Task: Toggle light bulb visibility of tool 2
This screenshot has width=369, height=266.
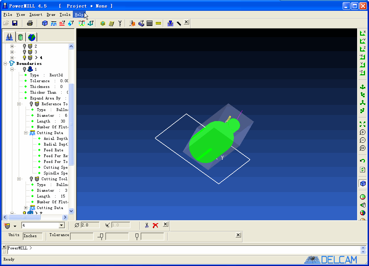Action: 24,46
